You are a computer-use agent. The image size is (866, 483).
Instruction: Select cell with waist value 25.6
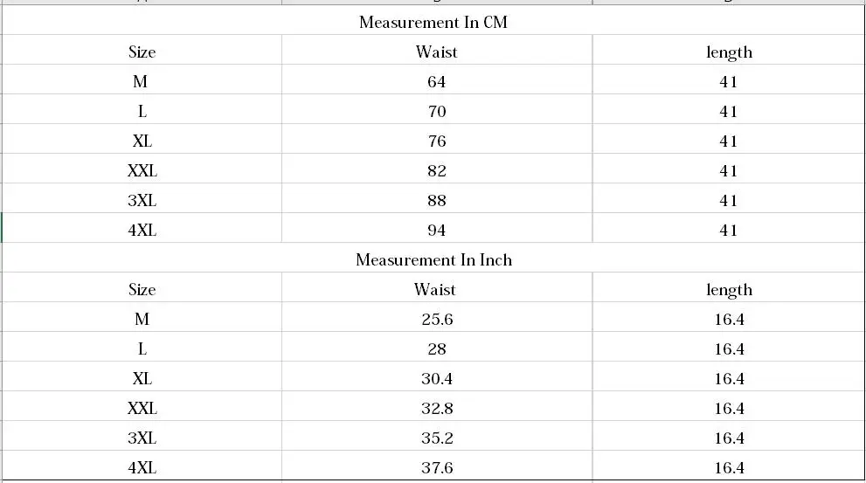click(437, 317)
